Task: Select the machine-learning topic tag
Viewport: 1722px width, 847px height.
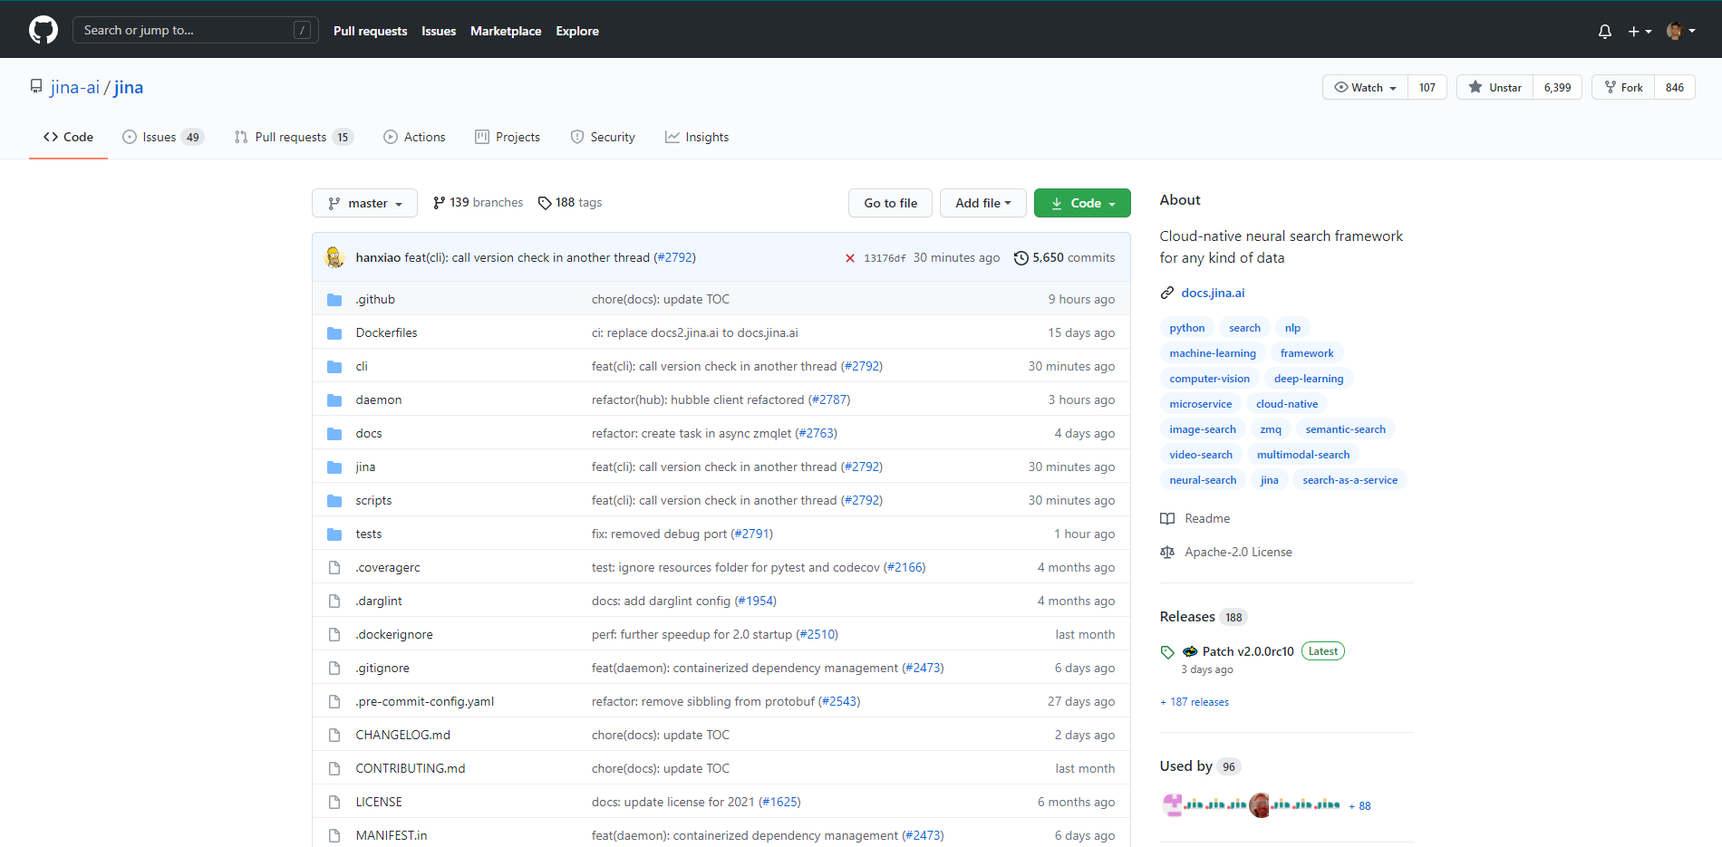Action: [x=1213, y=353]
